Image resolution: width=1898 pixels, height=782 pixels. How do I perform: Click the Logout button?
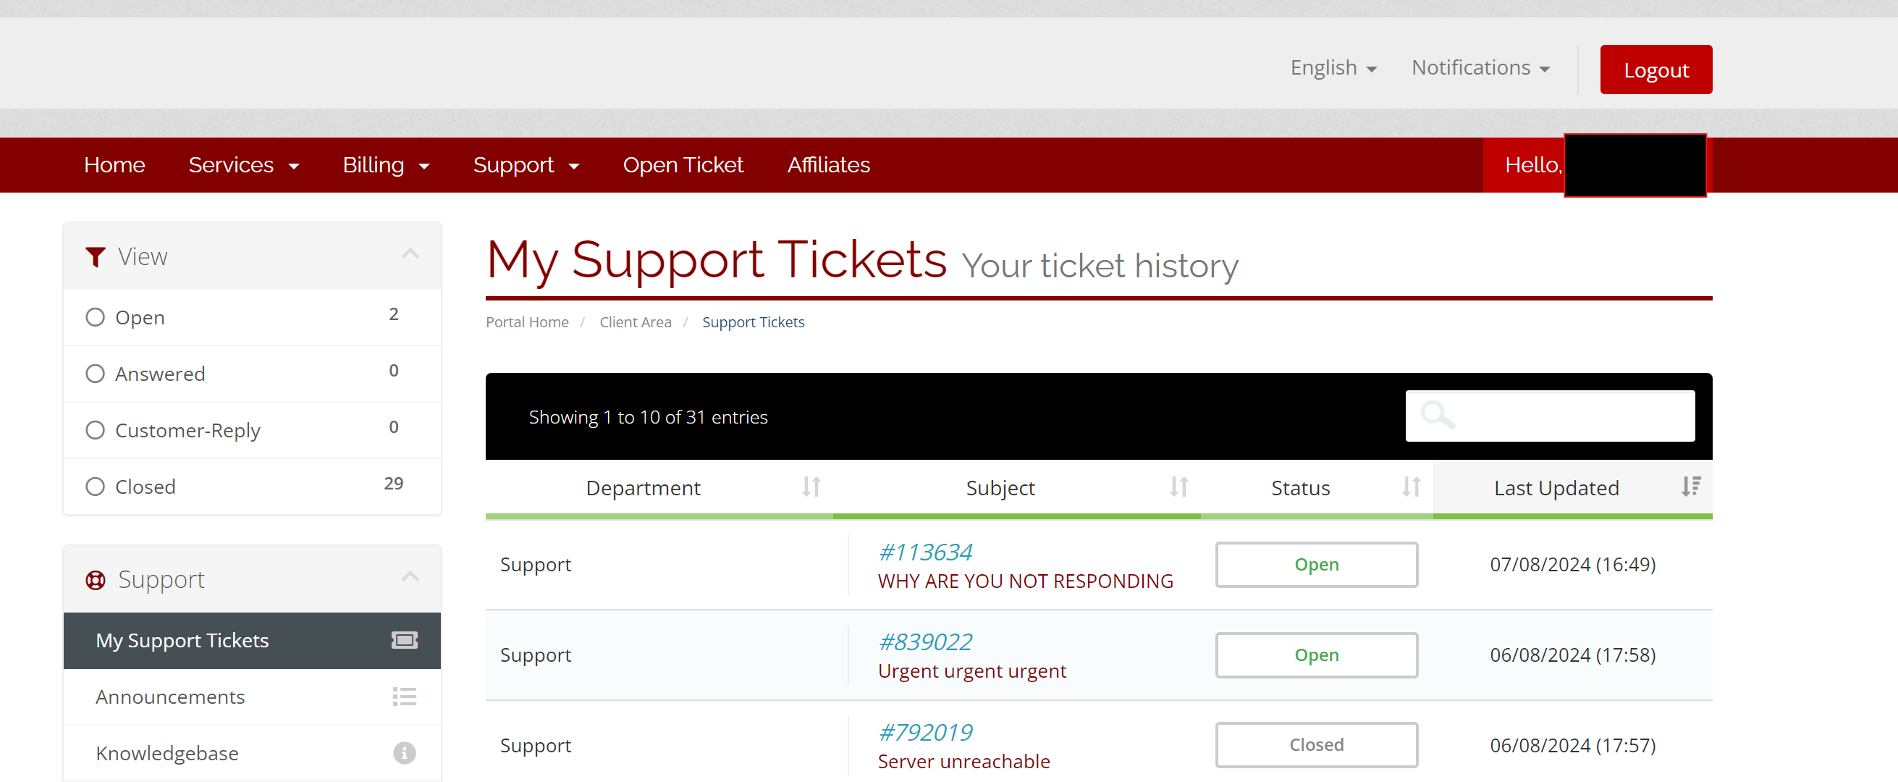[1656, 70]
